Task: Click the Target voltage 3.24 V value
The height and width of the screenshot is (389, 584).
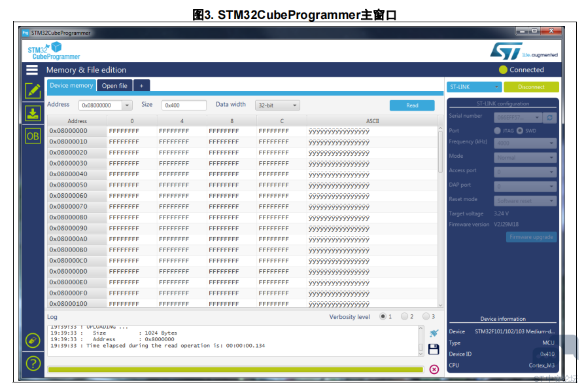Action: [x=502, y=213]
